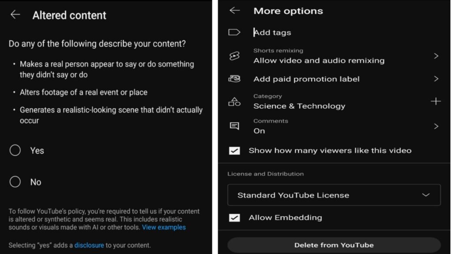
Task: Click the tag icon beside Add tags
Action: click(234, 32)
